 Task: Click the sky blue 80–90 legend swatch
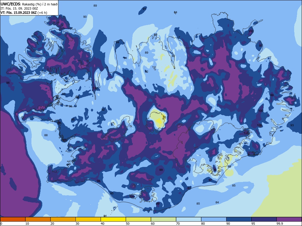pos(214,219)
